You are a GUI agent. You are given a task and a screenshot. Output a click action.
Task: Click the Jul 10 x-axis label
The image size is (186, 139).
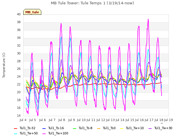pos(81,120)
